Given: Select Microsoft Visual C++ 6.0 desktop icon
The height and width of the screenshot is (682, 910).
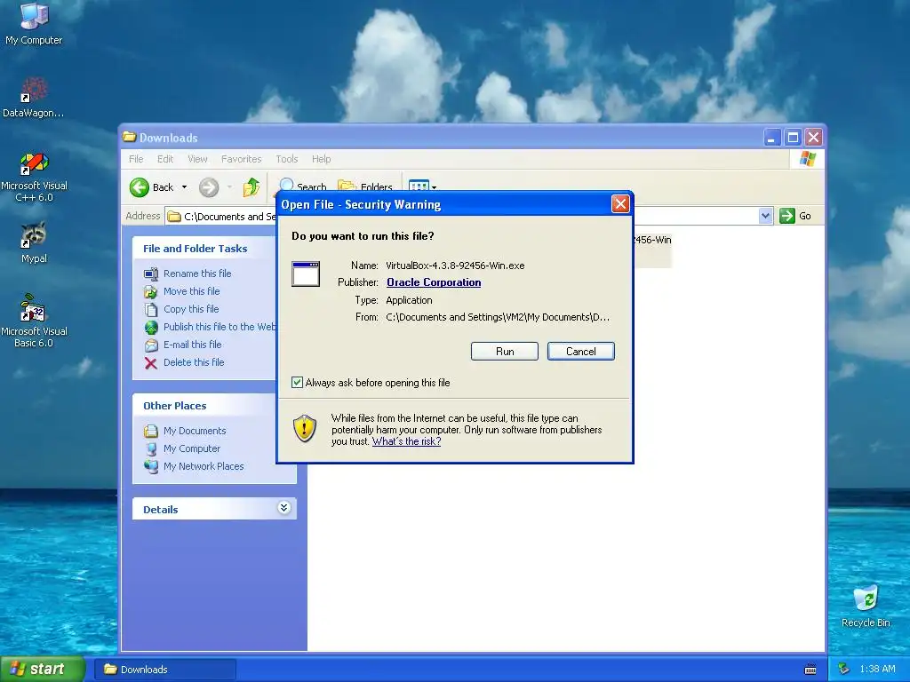Looking at the screenshot, I should tap(34, 177).
